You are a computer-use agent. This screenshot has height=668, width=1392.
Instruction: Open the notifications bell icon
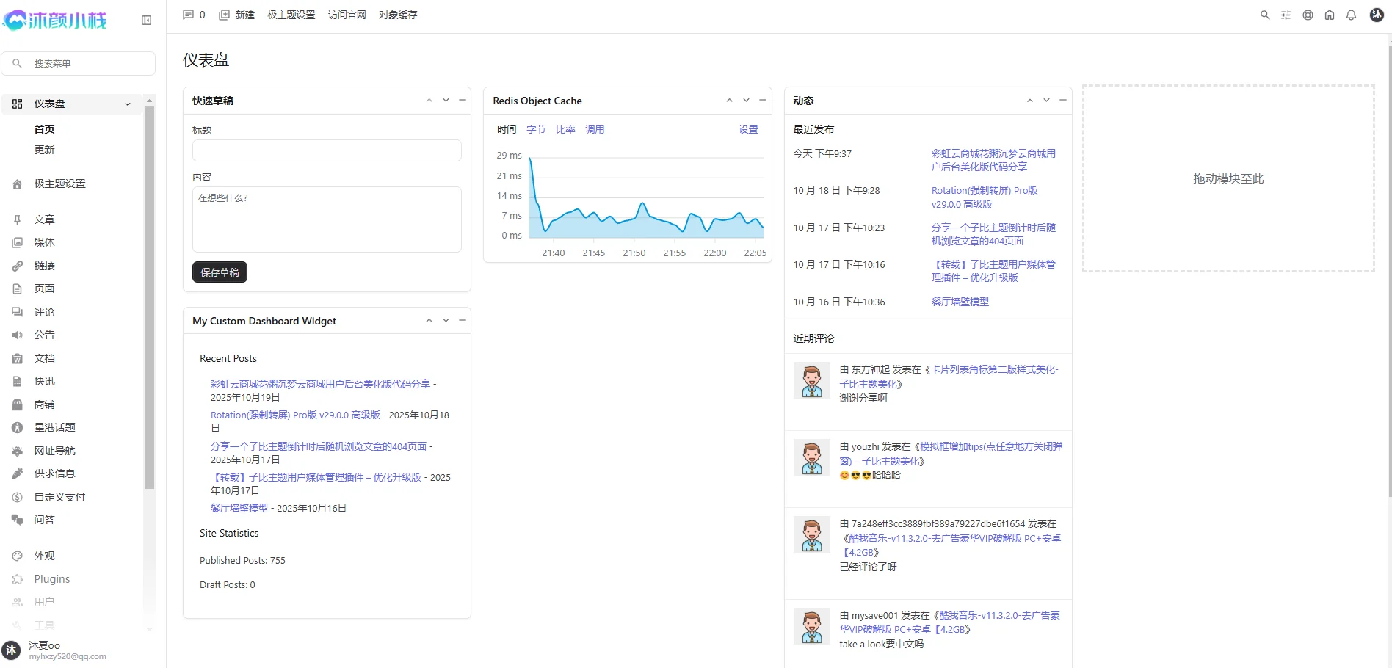1351,15
